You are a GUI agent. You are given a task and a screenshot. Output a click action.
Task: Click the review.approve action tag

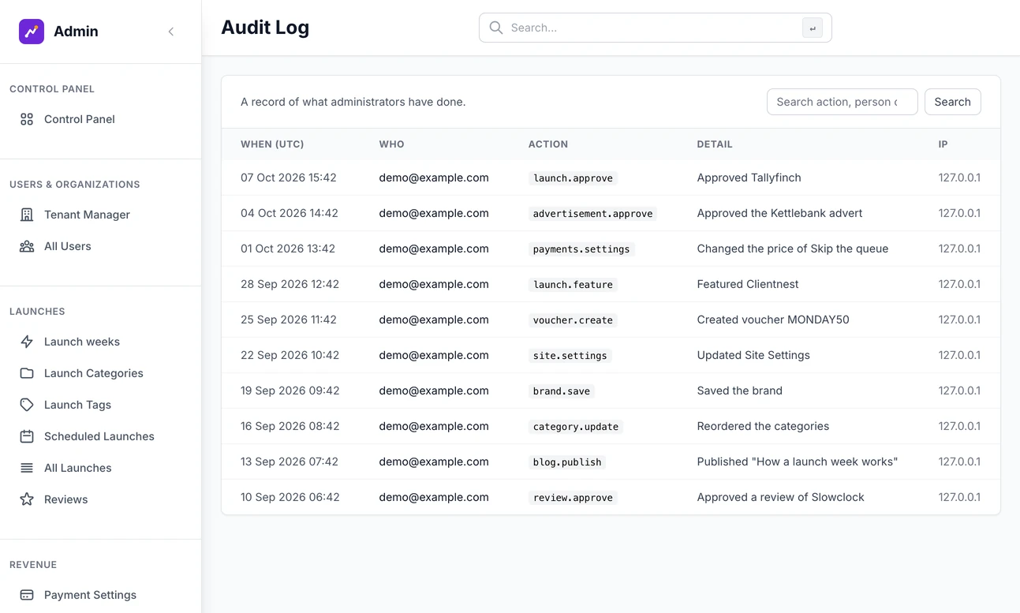point(573,498)
